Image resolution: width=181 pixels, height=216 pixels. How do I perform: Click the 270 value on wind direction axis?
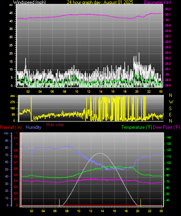point(12,102)
